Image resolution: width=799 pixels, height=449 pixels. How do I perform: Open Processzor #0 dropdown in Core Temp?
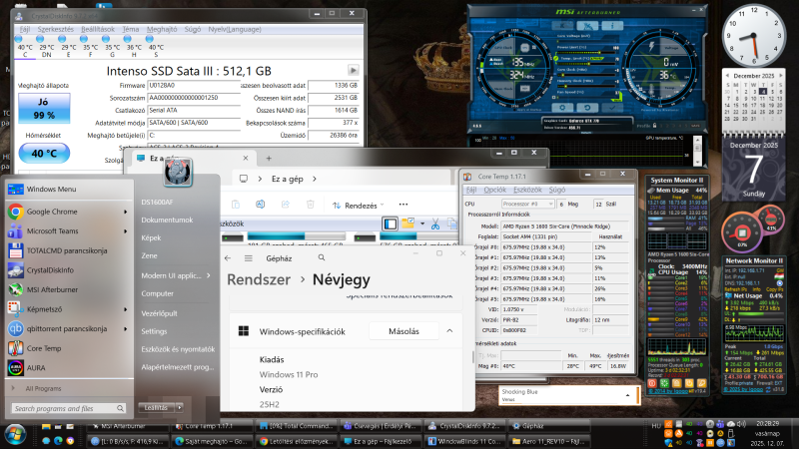click(x=528, y=204)
